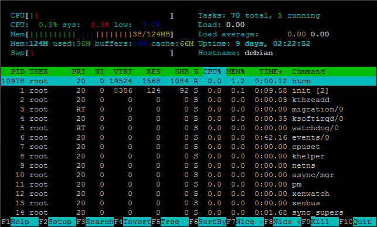Select the watchdog/0 process row
Screen dimensions: 377x227
[189, 128]
